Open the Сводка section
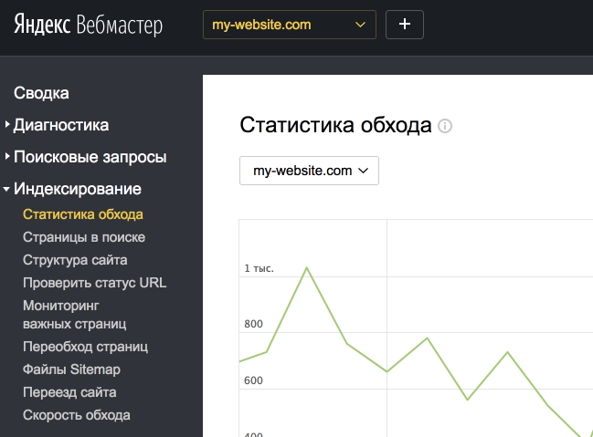The height and width of the screenshot is (437, 593). click(x=41, y=93)
